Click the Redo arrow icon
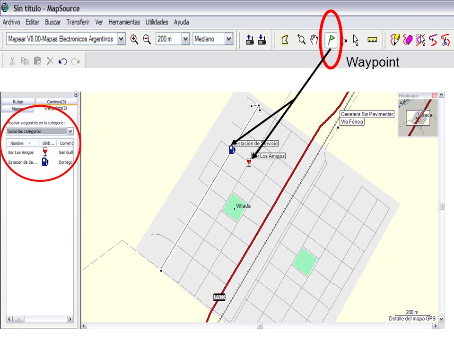This screenshot has height=340, width=454. (75, 61)
